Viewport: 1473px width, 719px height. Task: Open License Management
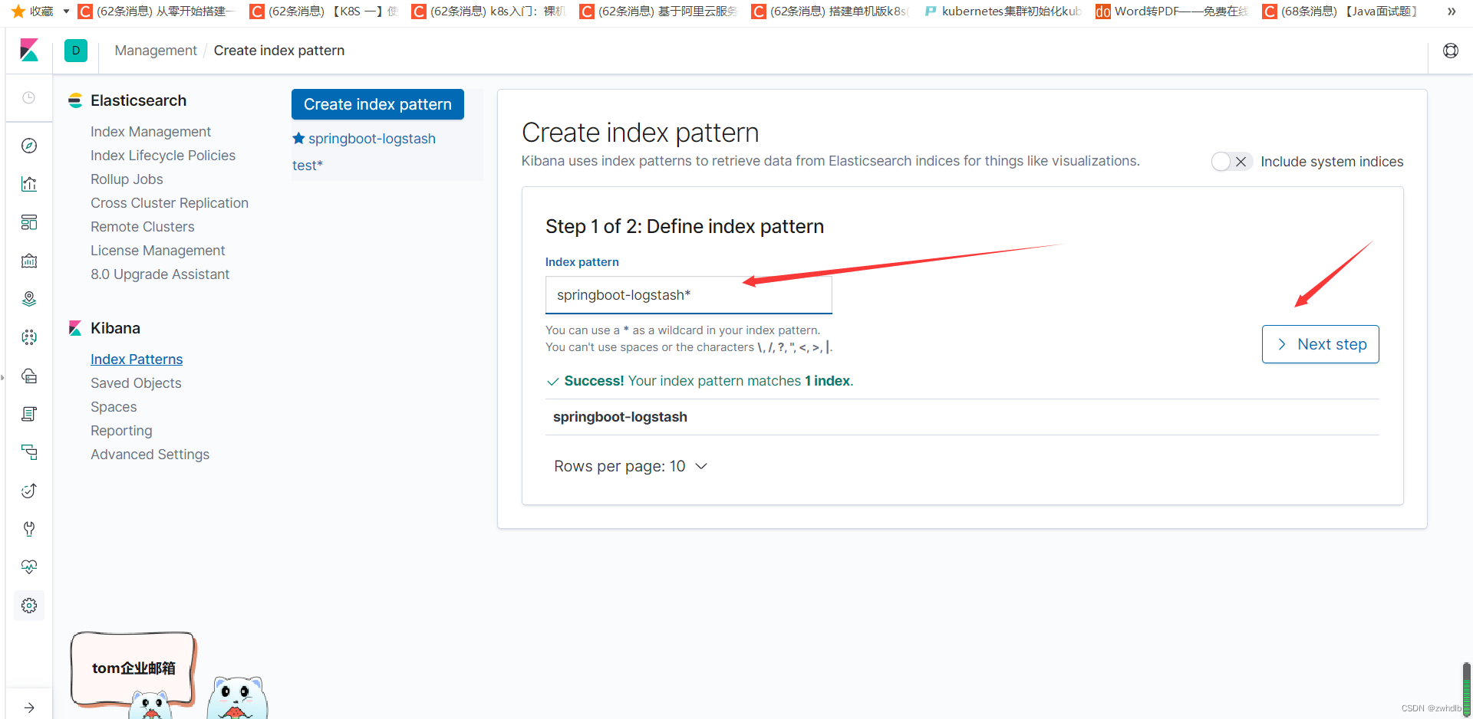158,251
